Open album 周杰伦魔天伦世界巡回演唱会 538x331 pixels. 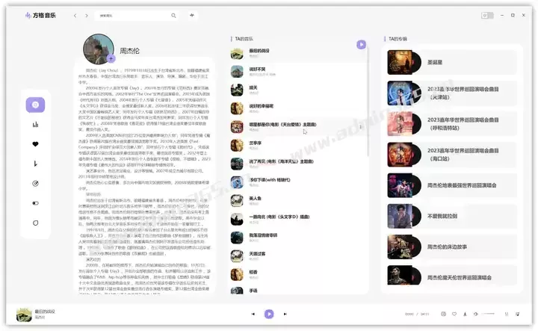451,276
